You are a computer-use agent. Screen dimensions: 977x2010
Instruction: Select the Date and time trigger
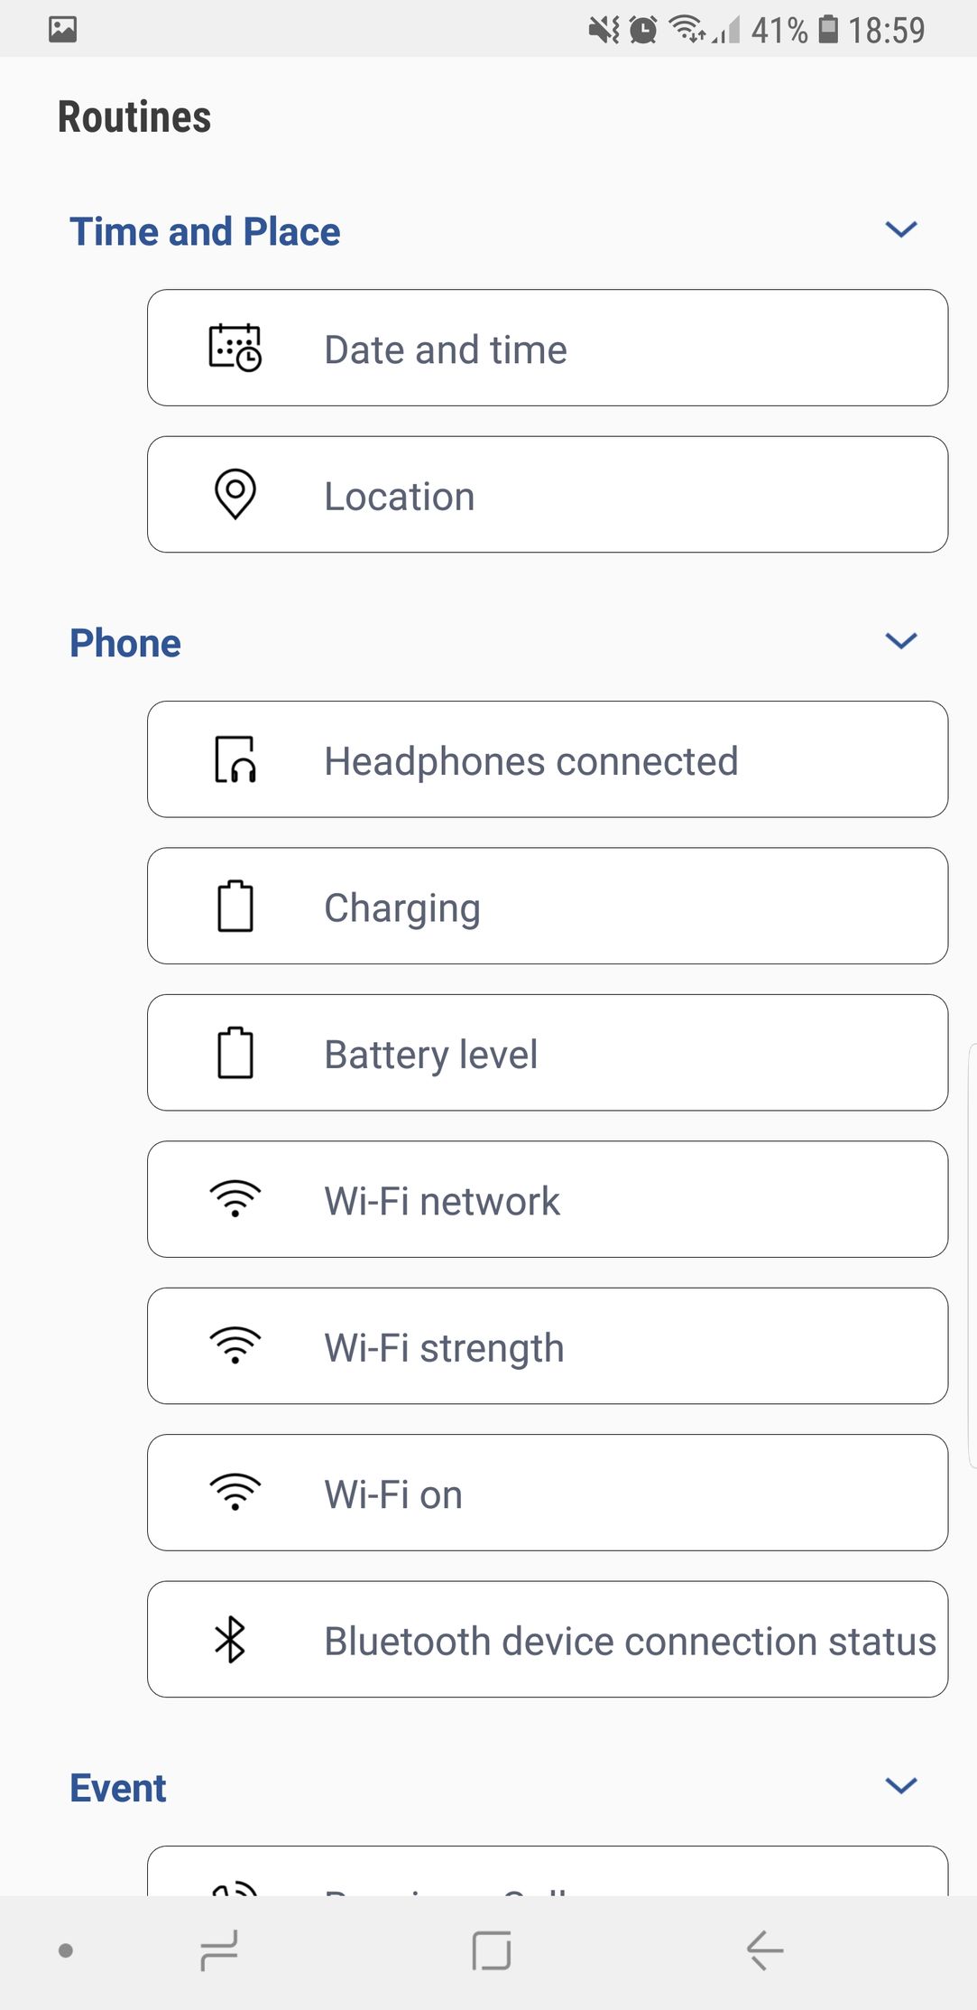547,348
